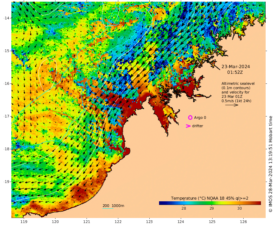Click the '(0.1m contours)' text
Screen dimensions: 274x227
coord(236,88)
